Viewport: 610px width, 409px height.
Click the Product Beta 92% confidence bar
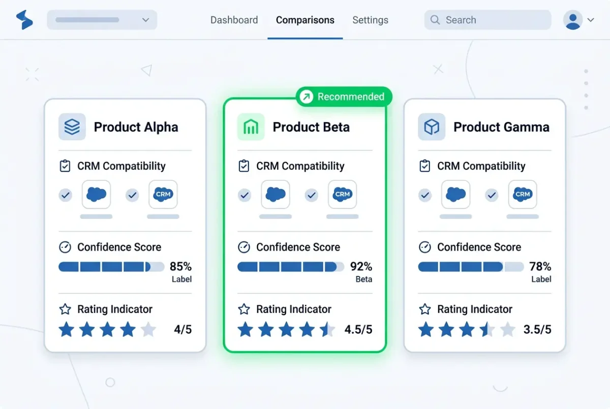pyautogui.click(x=291, y=267)
